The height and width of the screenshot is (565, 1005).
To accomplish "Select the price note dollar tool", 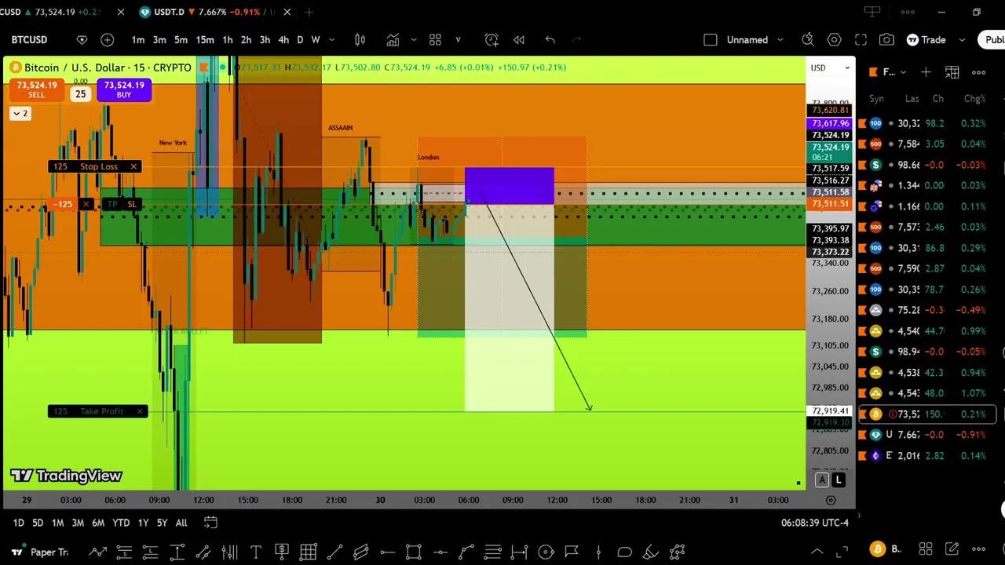I will [281, 552].
